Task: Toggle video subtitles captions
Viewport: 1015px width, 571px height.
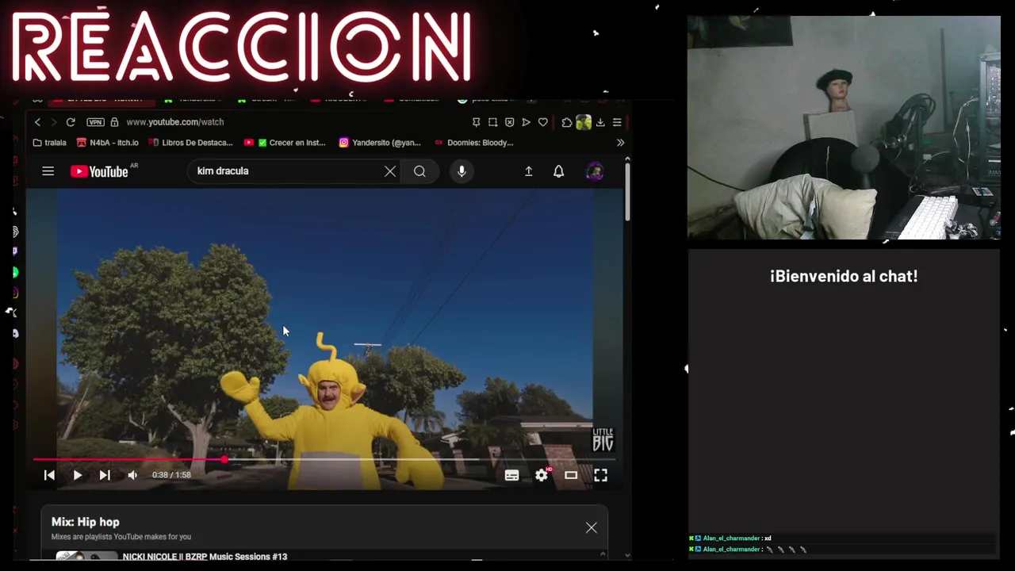Action: pyautogui.click(x=511, y=475)
